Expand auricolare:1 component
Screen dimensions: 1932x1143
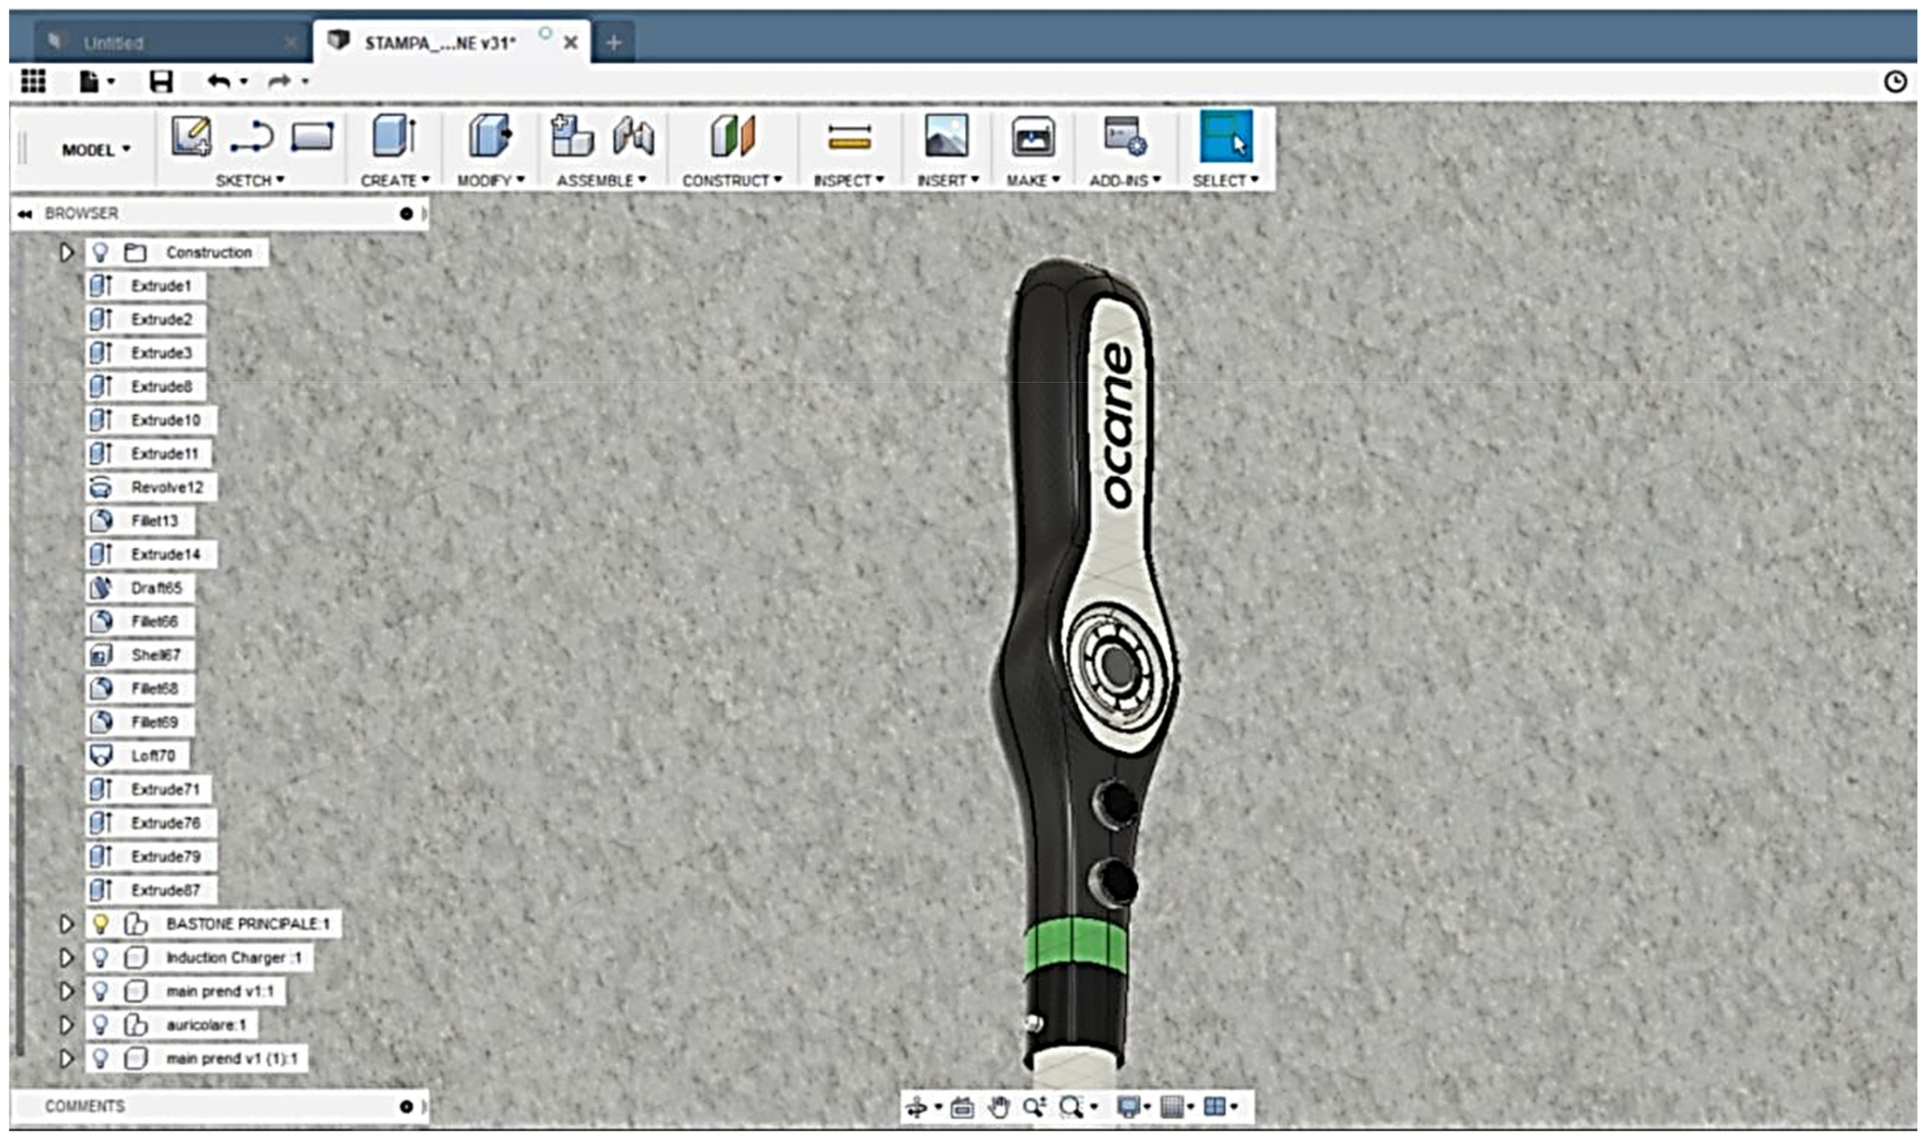click(x=66, y=1025)
